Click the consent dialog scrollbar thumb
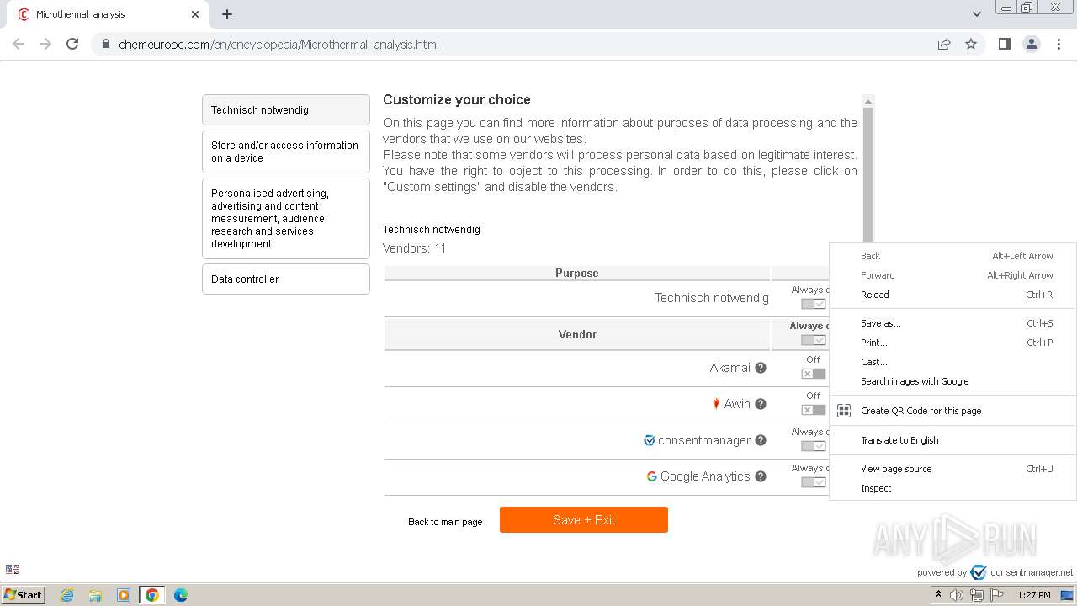Screen dimensions: 1077x606 pos(868,175)
